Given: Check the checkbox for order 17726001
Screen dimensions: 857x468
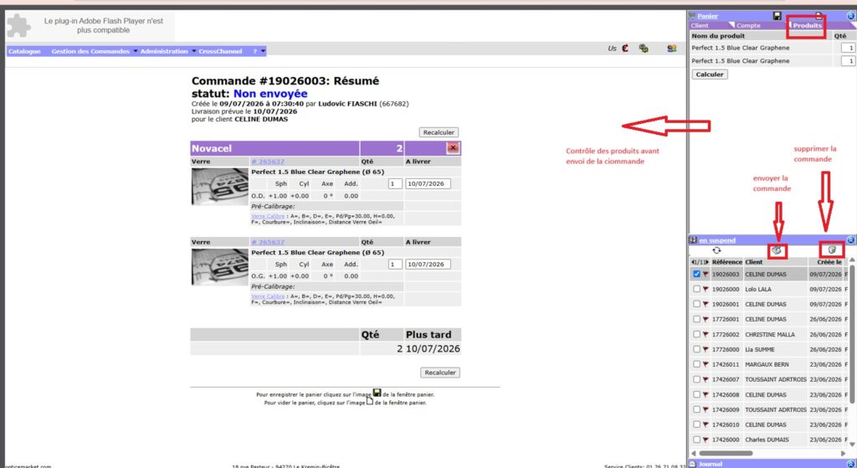Looking at the screenshot, I should (696, 319).
